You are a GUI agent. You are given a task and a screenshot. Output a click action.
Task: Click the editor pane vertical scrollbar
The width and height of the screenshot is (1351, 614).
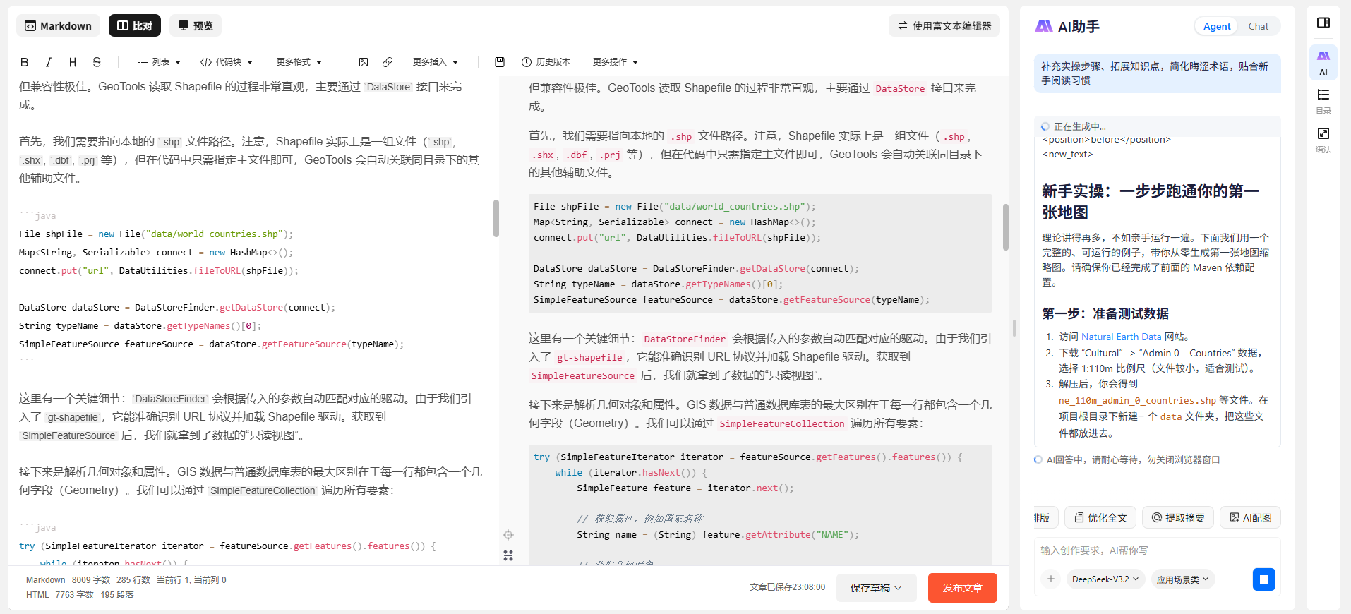(x=496, y=218)
